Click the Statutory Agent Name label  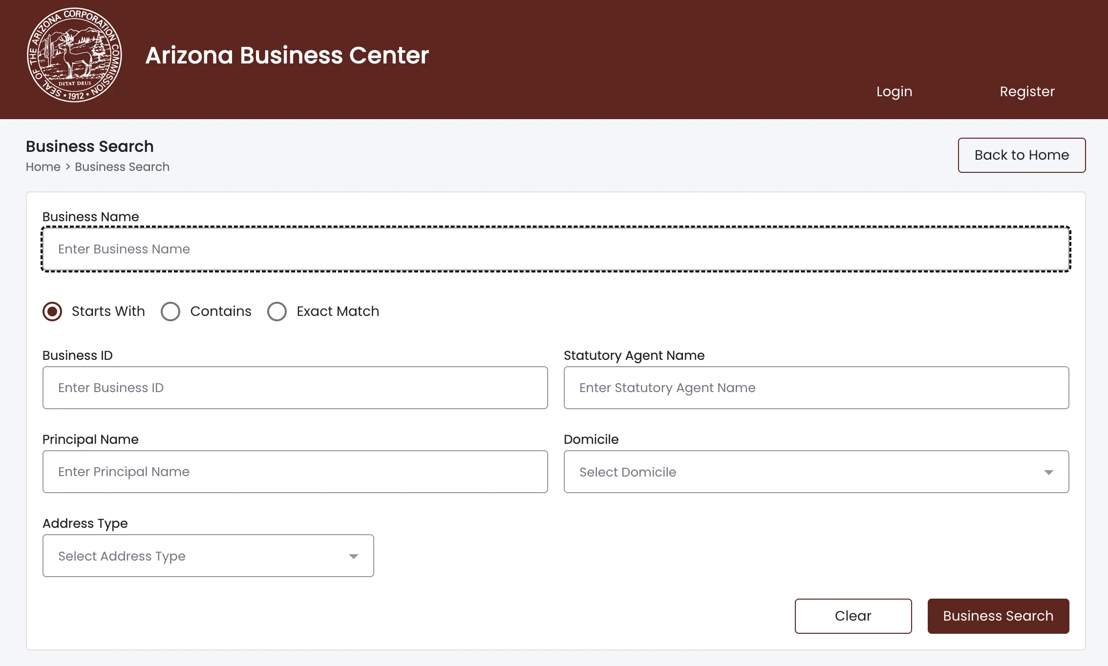pos(634,355)
